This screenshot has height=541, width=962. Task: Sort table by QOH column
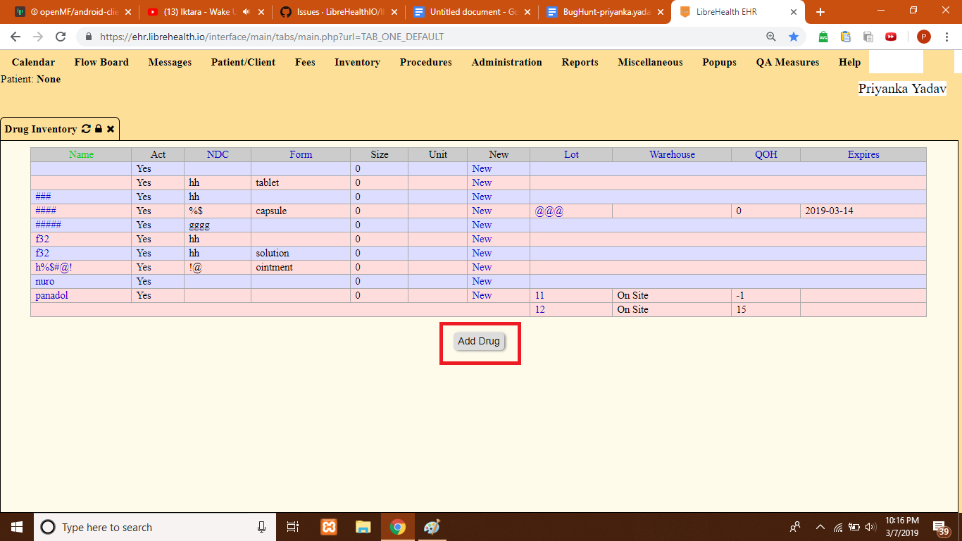(x=766, y=154)
